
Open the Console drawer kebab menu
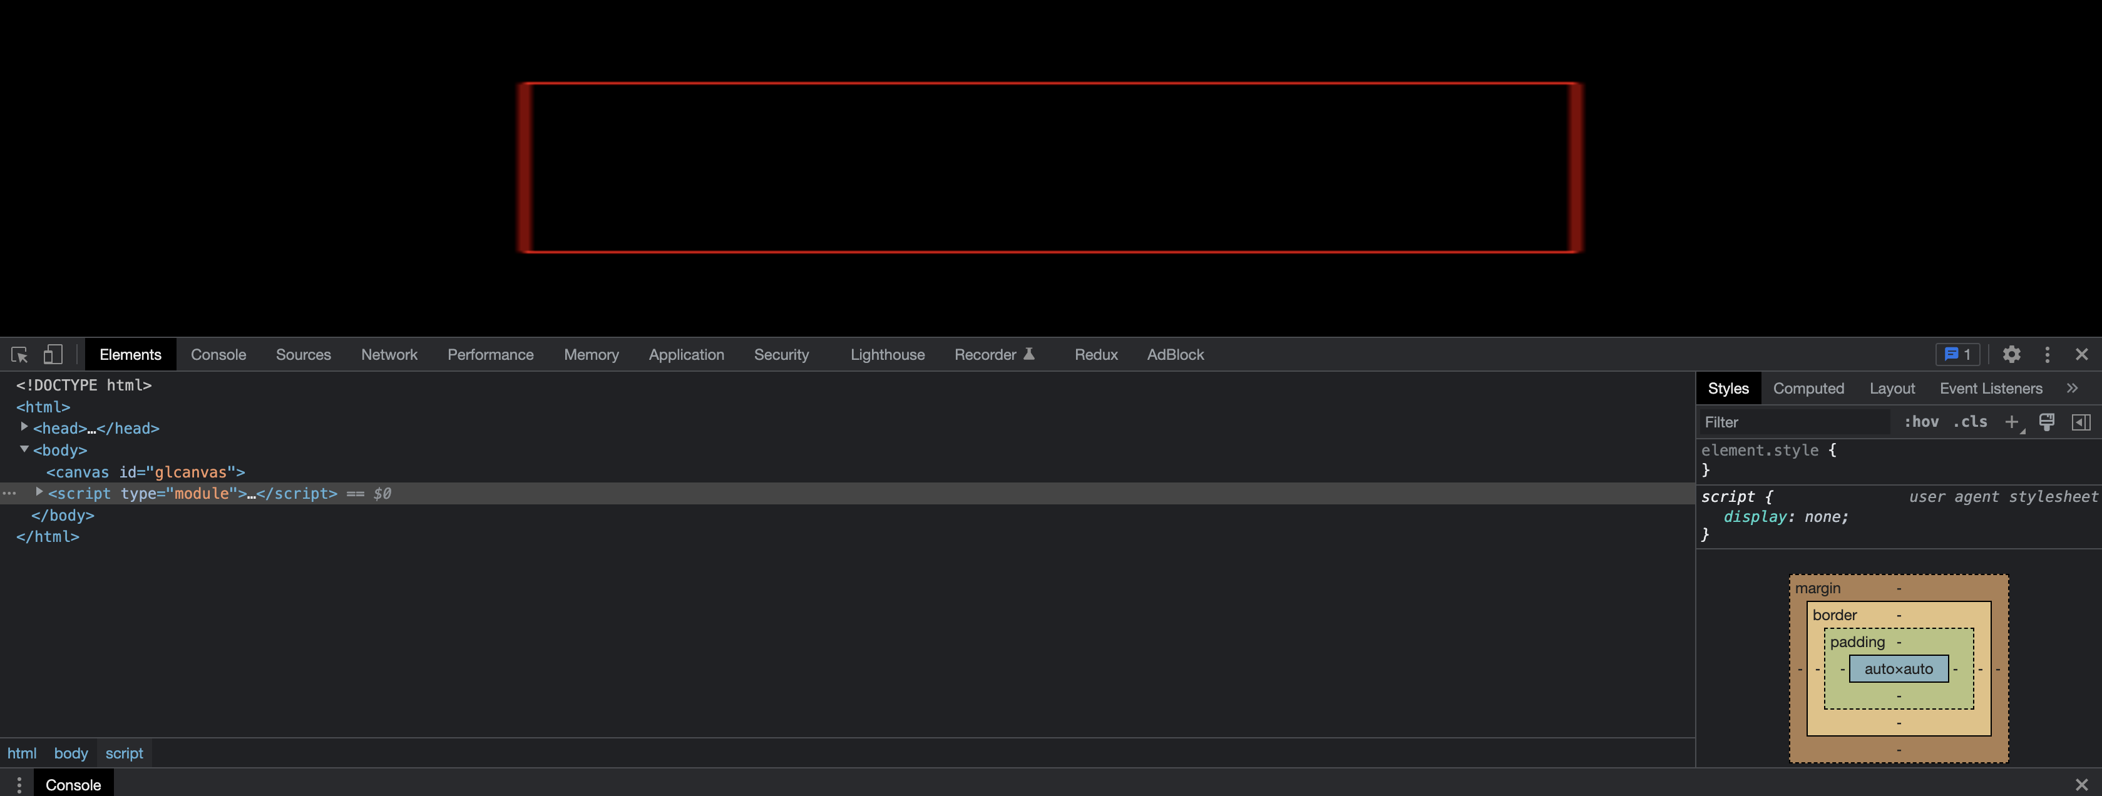pos(19,785)
